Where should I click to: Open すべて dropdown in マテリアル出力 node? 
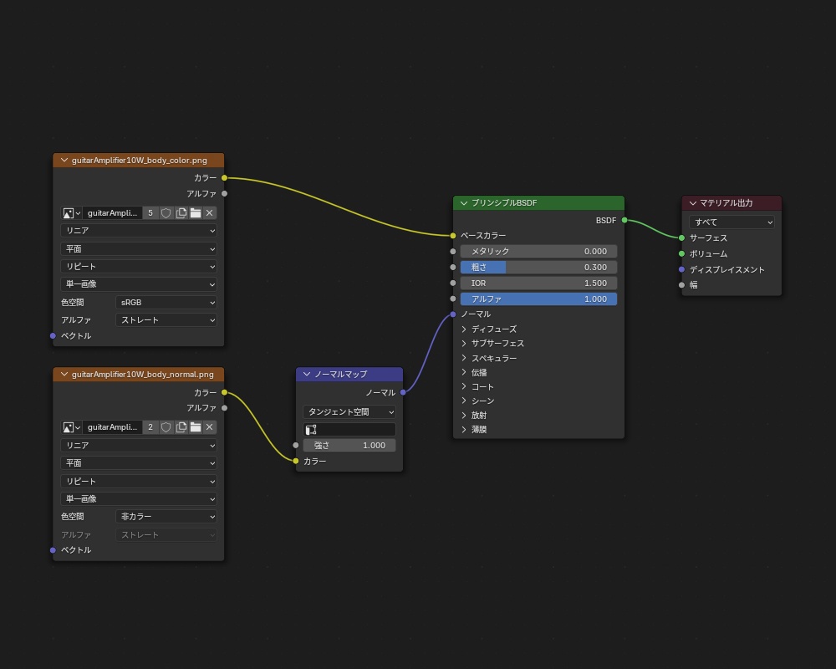(731, 222)
